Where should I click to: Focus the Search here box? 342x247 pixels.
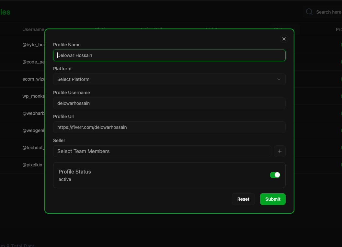coord(328,12)
